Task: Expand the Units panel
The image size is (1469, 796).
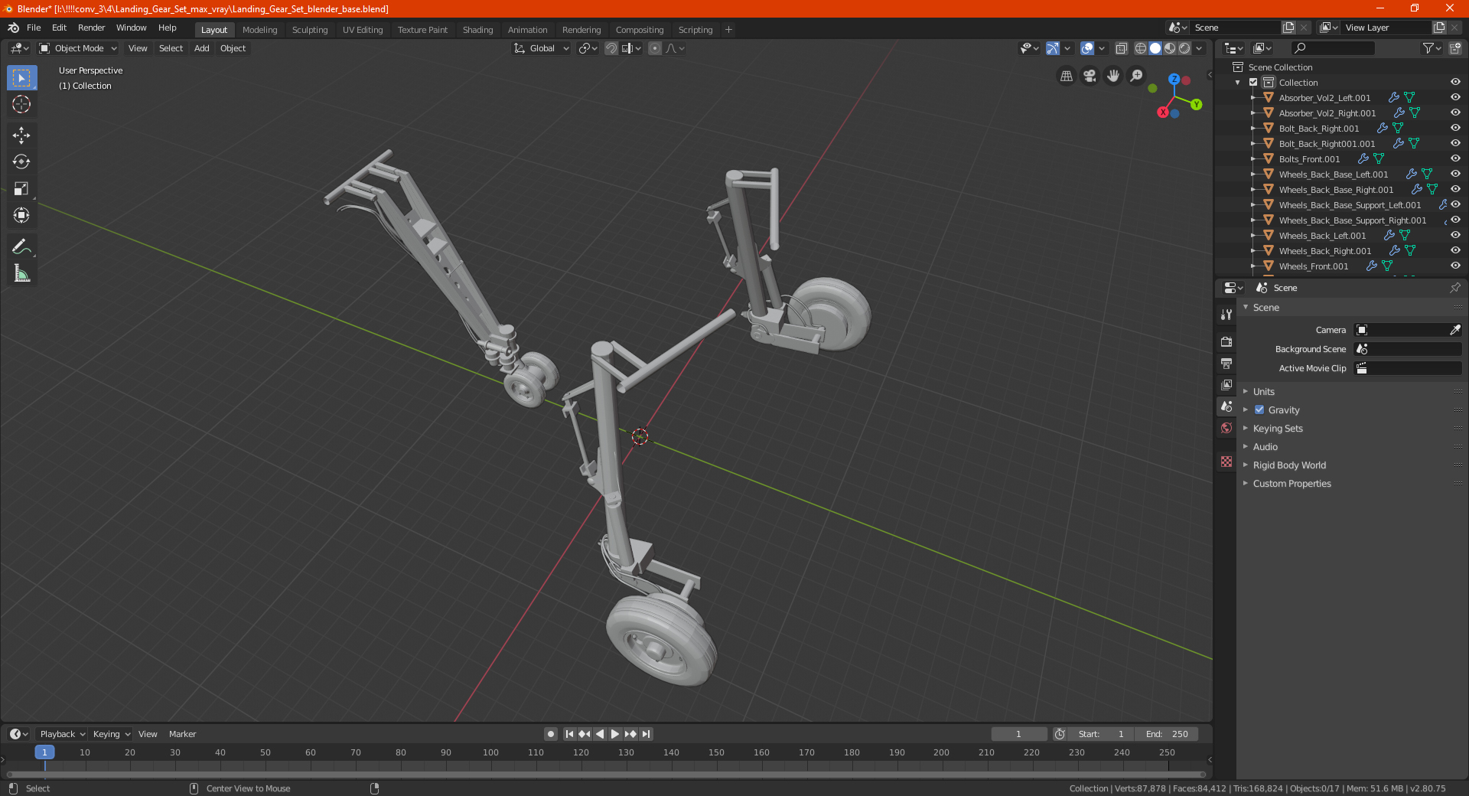Action: click(x=1263, y=391)
